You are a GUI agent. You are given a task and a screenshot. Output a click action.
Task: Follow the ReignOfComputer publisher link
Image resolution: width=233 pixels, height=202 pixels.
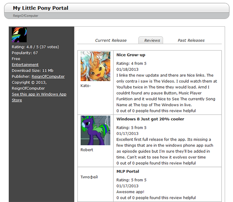pyautogui.click(x=48, y=77)
